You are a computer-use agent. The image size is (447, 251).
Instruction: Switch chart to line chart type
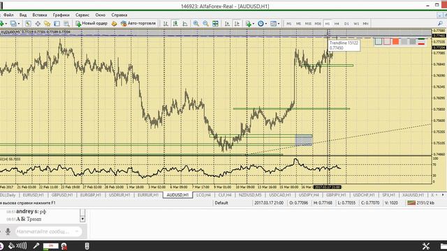tap(185, 24)
